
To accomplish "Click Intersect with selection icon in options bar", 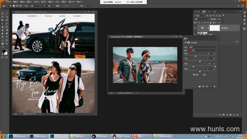I will (21, 6).
